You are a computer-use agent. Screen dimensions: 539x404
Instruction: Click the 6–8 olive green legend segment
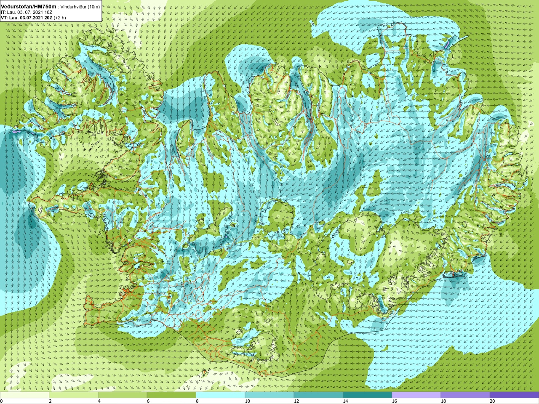[171, 395]
